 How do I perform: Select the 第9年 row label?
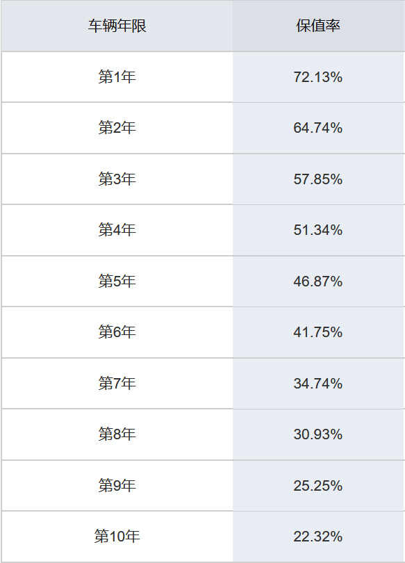pos(117,485)
